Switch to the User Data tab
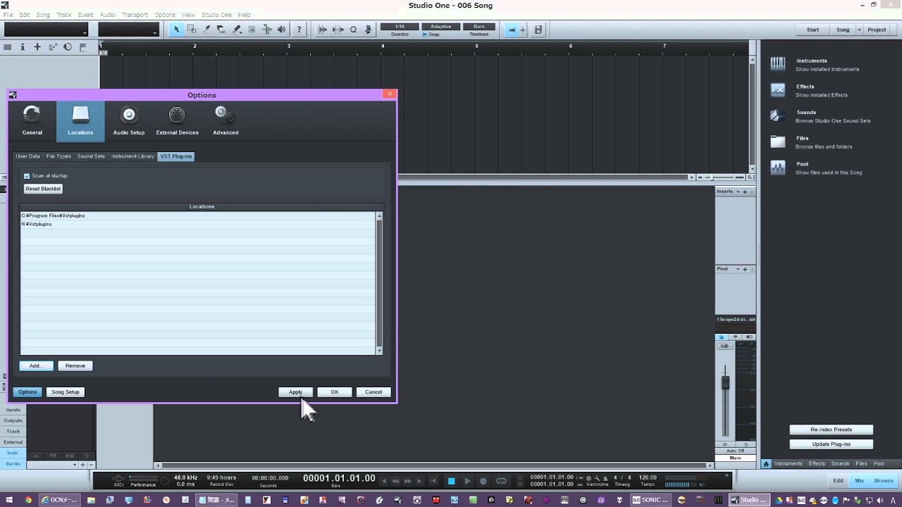This screenshot has width=902, height=507. [28, 156]
